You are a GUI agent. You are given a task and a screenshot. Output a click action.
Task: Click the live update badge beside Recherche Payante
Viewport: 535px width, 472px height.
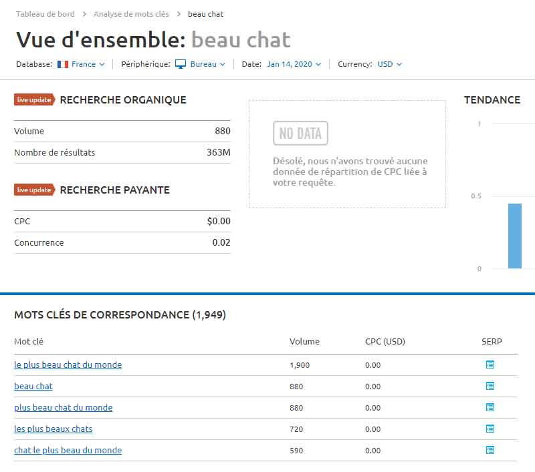pos(35,190)
